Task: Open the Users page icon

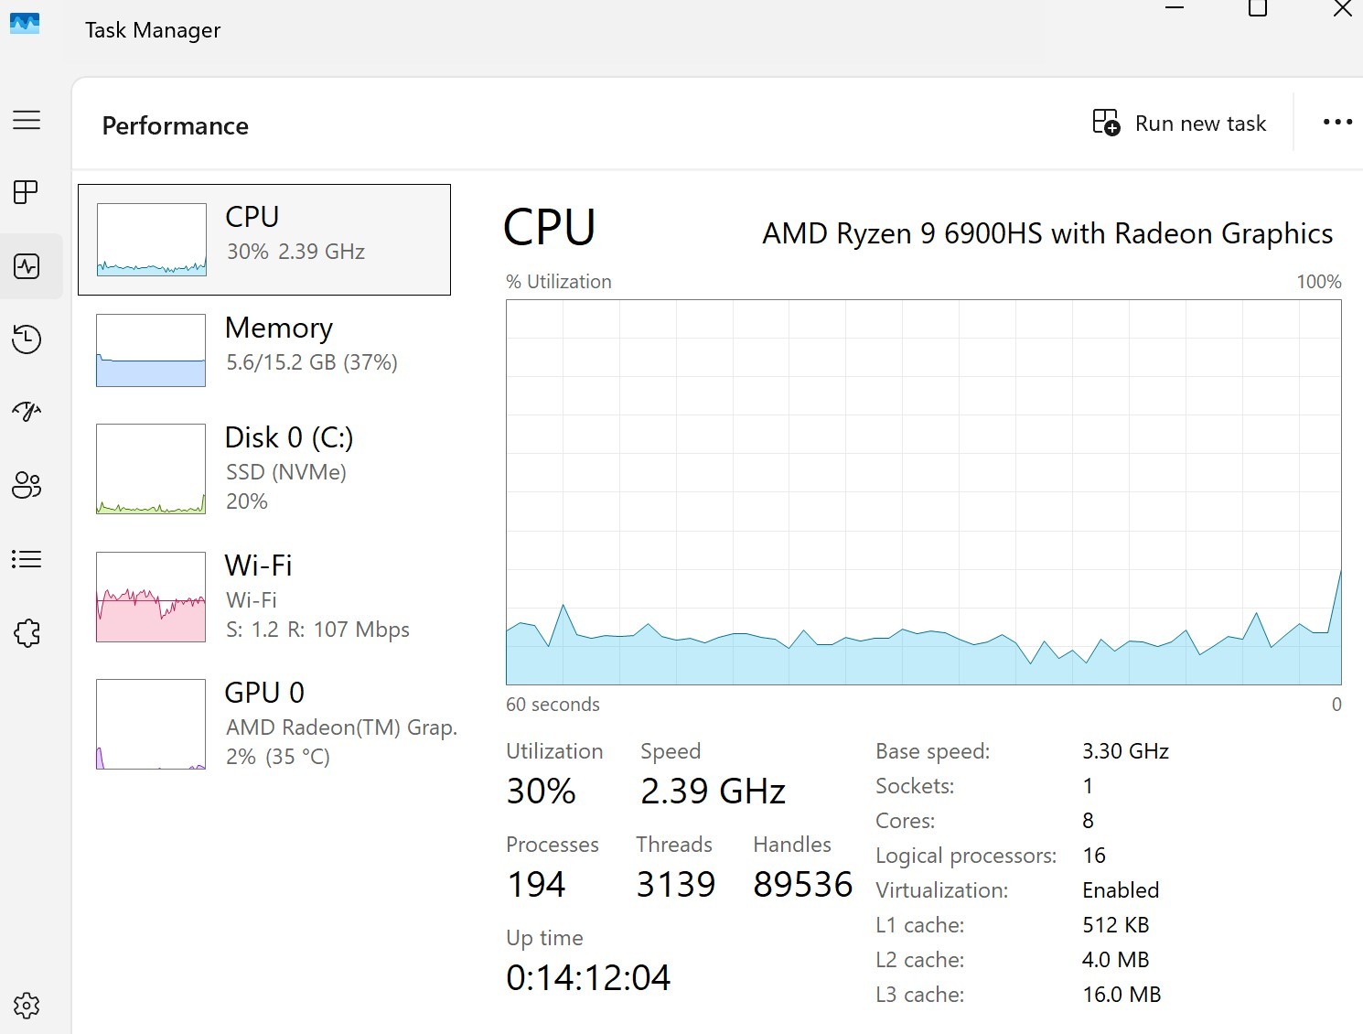Action: (27, 485)
